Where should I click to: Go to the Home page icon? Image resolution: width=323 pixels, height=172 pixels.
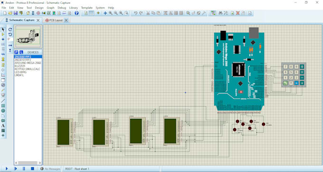[28, 13]
